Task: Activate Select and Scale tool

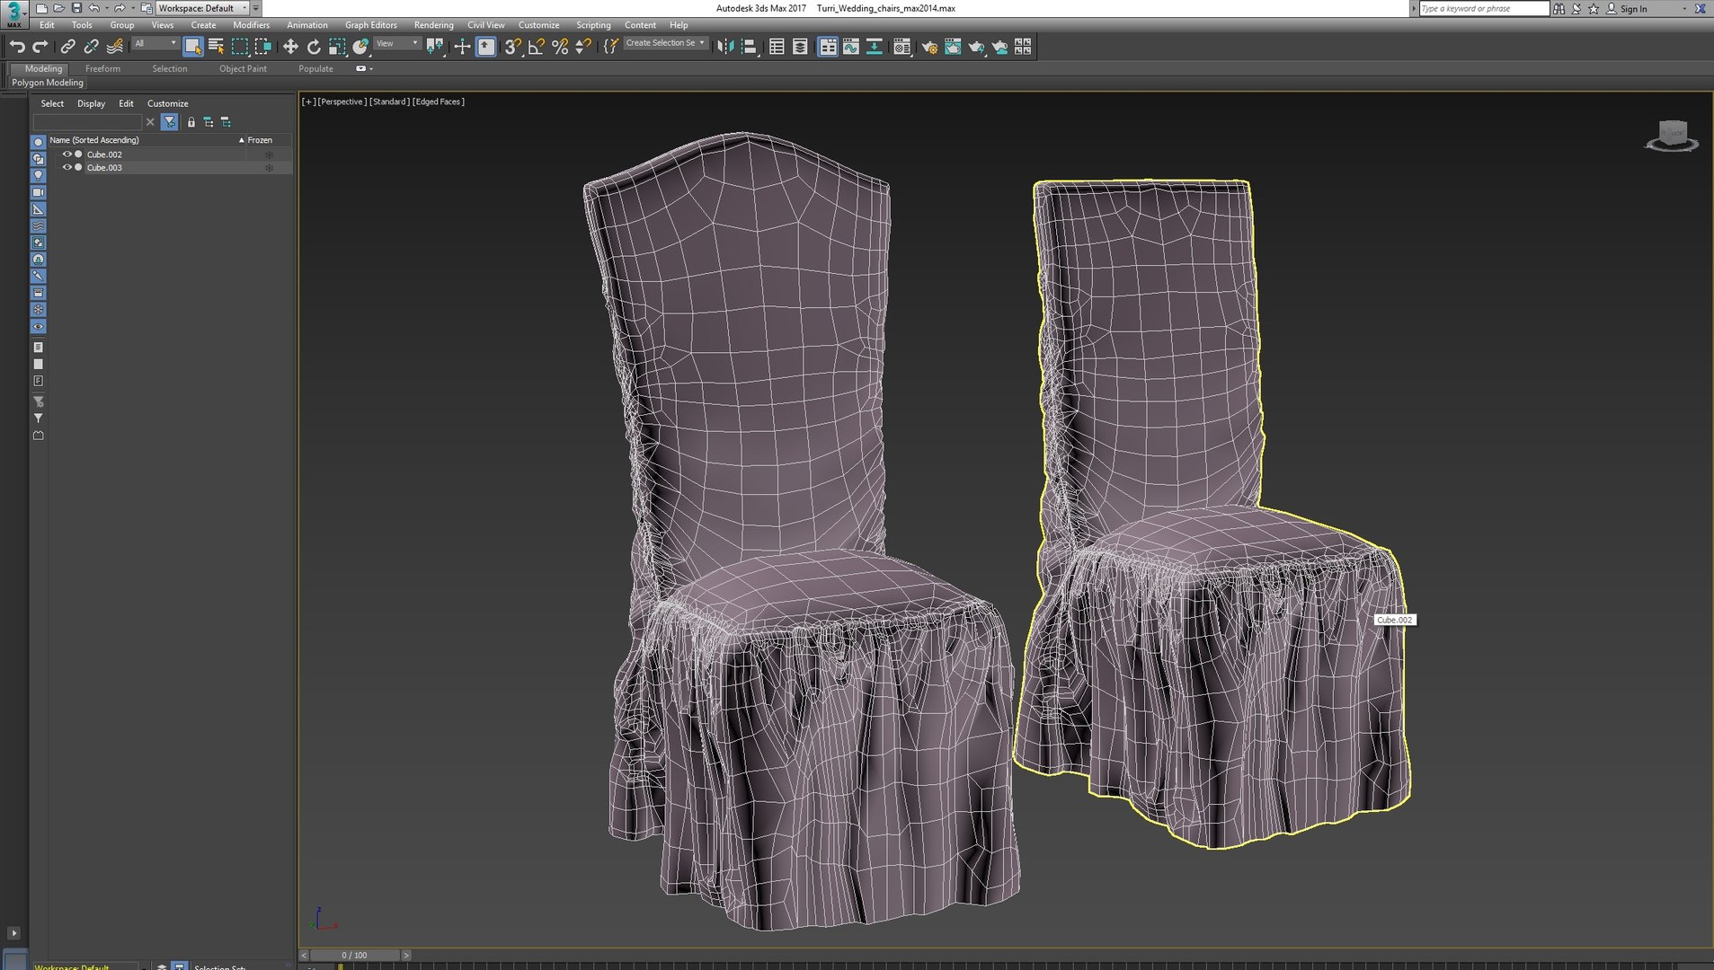Action: click(337, 47)
